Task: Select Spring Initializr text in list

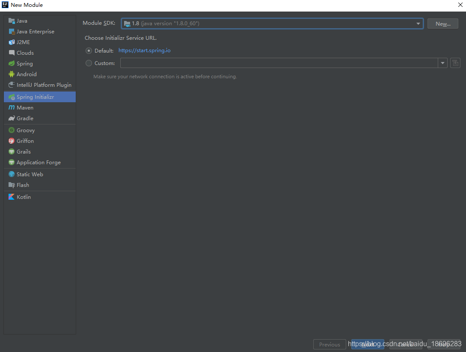Action: point(36,97)
